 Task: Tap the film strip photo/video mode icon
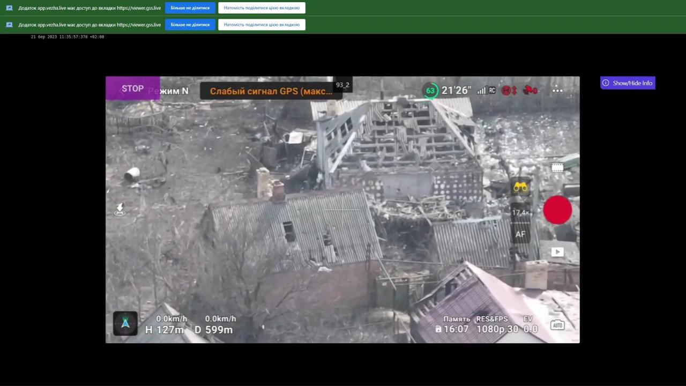[x=557, y=168]
